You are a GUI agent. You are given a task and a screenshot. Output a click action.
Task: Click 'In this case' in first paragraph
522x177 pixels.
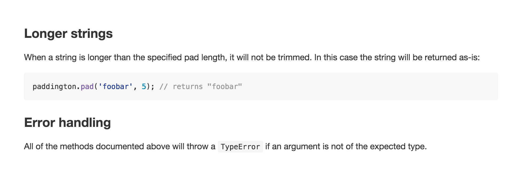click(x=336, y=58)
